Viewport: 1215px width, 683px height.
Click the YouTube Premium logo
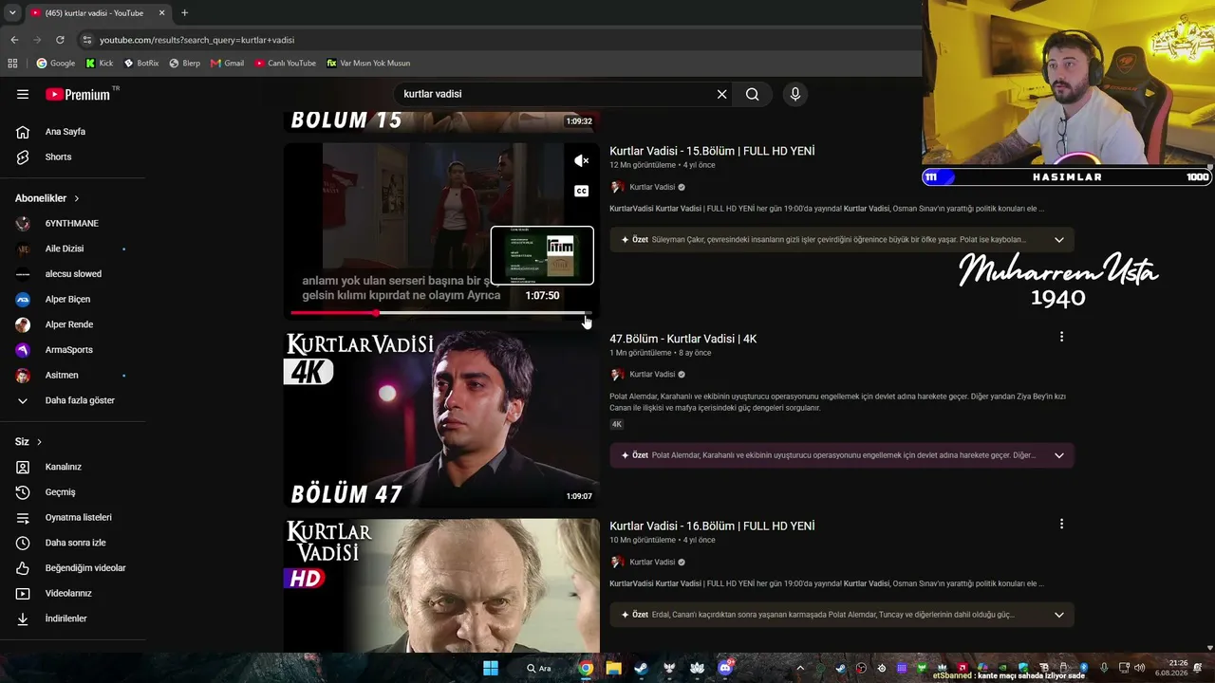[x=78, y=94]
